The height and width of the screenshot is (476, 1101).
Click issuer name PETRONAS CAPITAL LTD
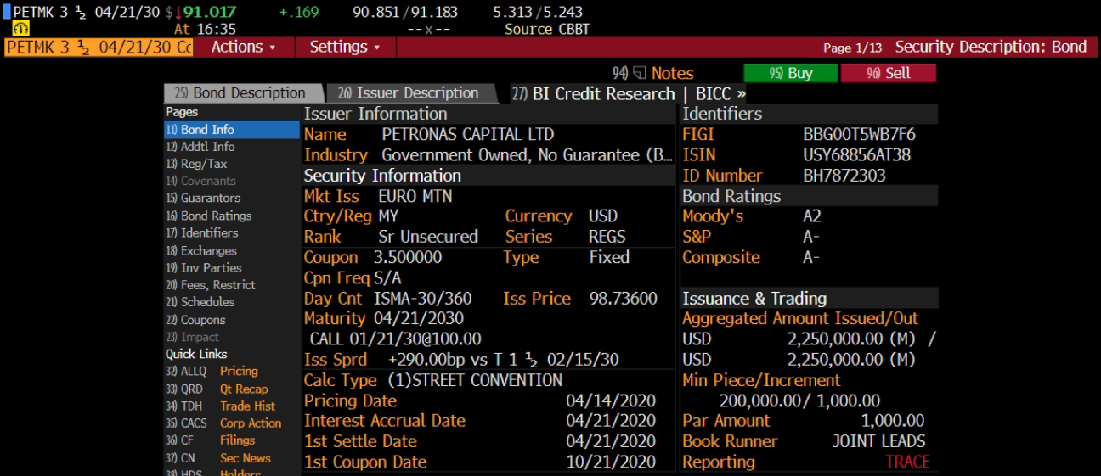click(467, 134)
